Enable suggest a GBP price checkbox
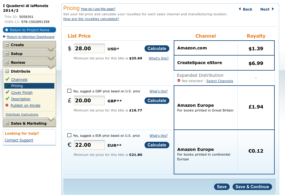The width and height of the screenshot is (285, 195). tap(69, 91)
